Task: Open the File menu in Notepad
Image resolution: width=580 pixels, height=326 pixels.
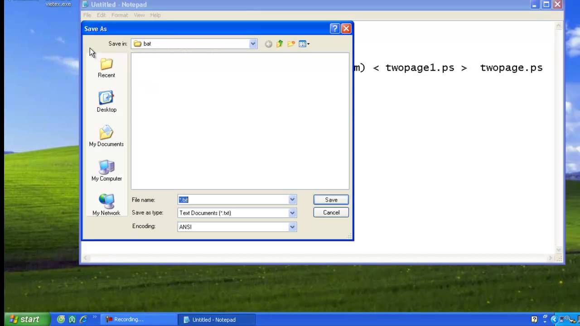Action: [x=87, y=15]
